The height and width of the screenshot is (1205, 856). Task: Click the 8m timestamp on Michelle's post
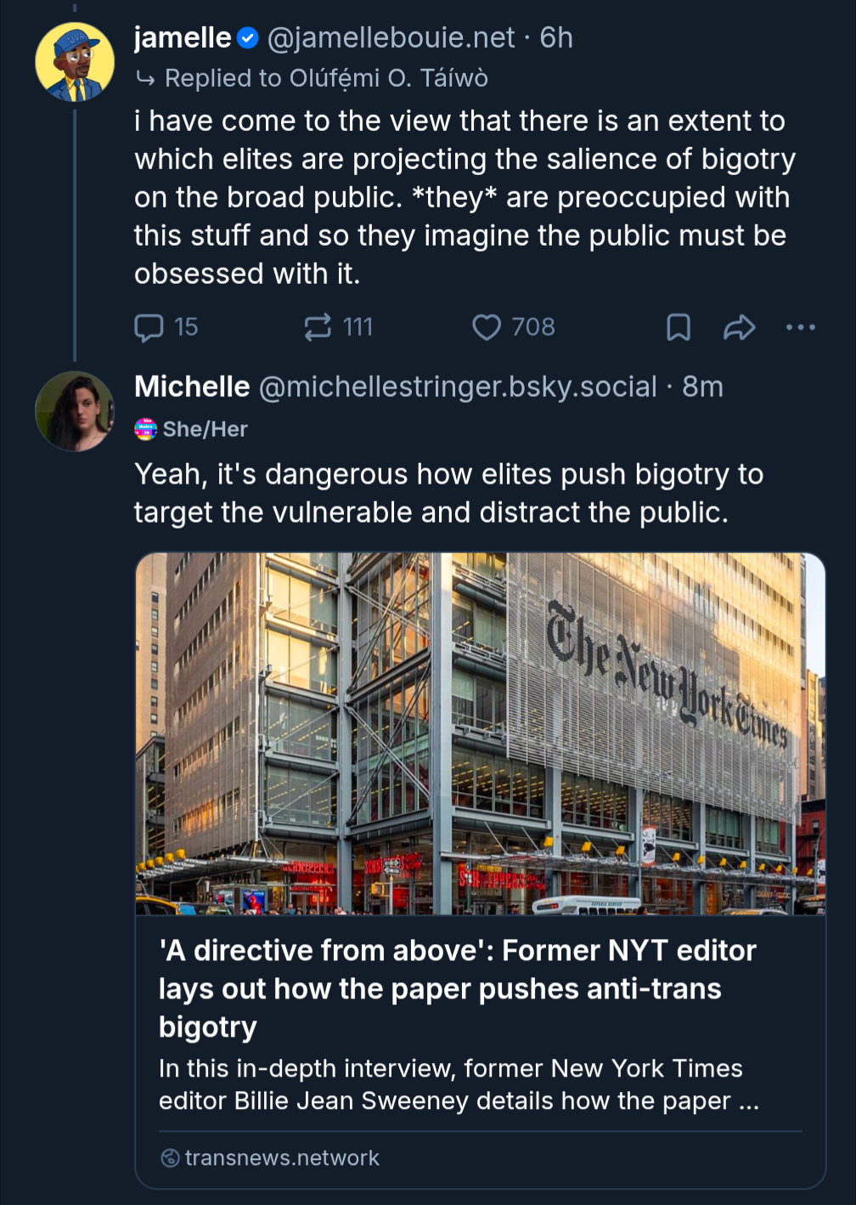click(x=702, y=388)
